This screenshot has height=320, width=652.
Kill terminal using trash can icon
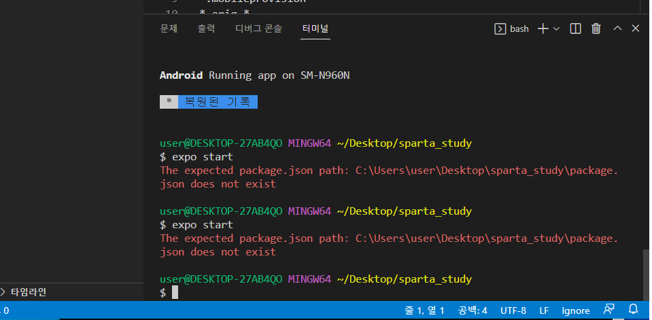point(596,29)
